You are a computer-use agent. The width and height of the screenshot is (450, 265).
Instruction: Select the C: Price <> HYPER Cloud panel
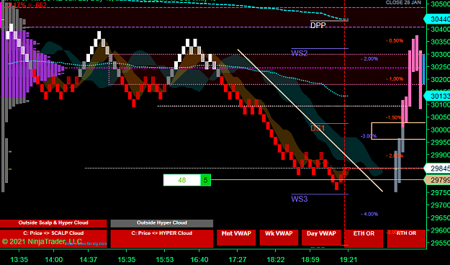point(162,238)
